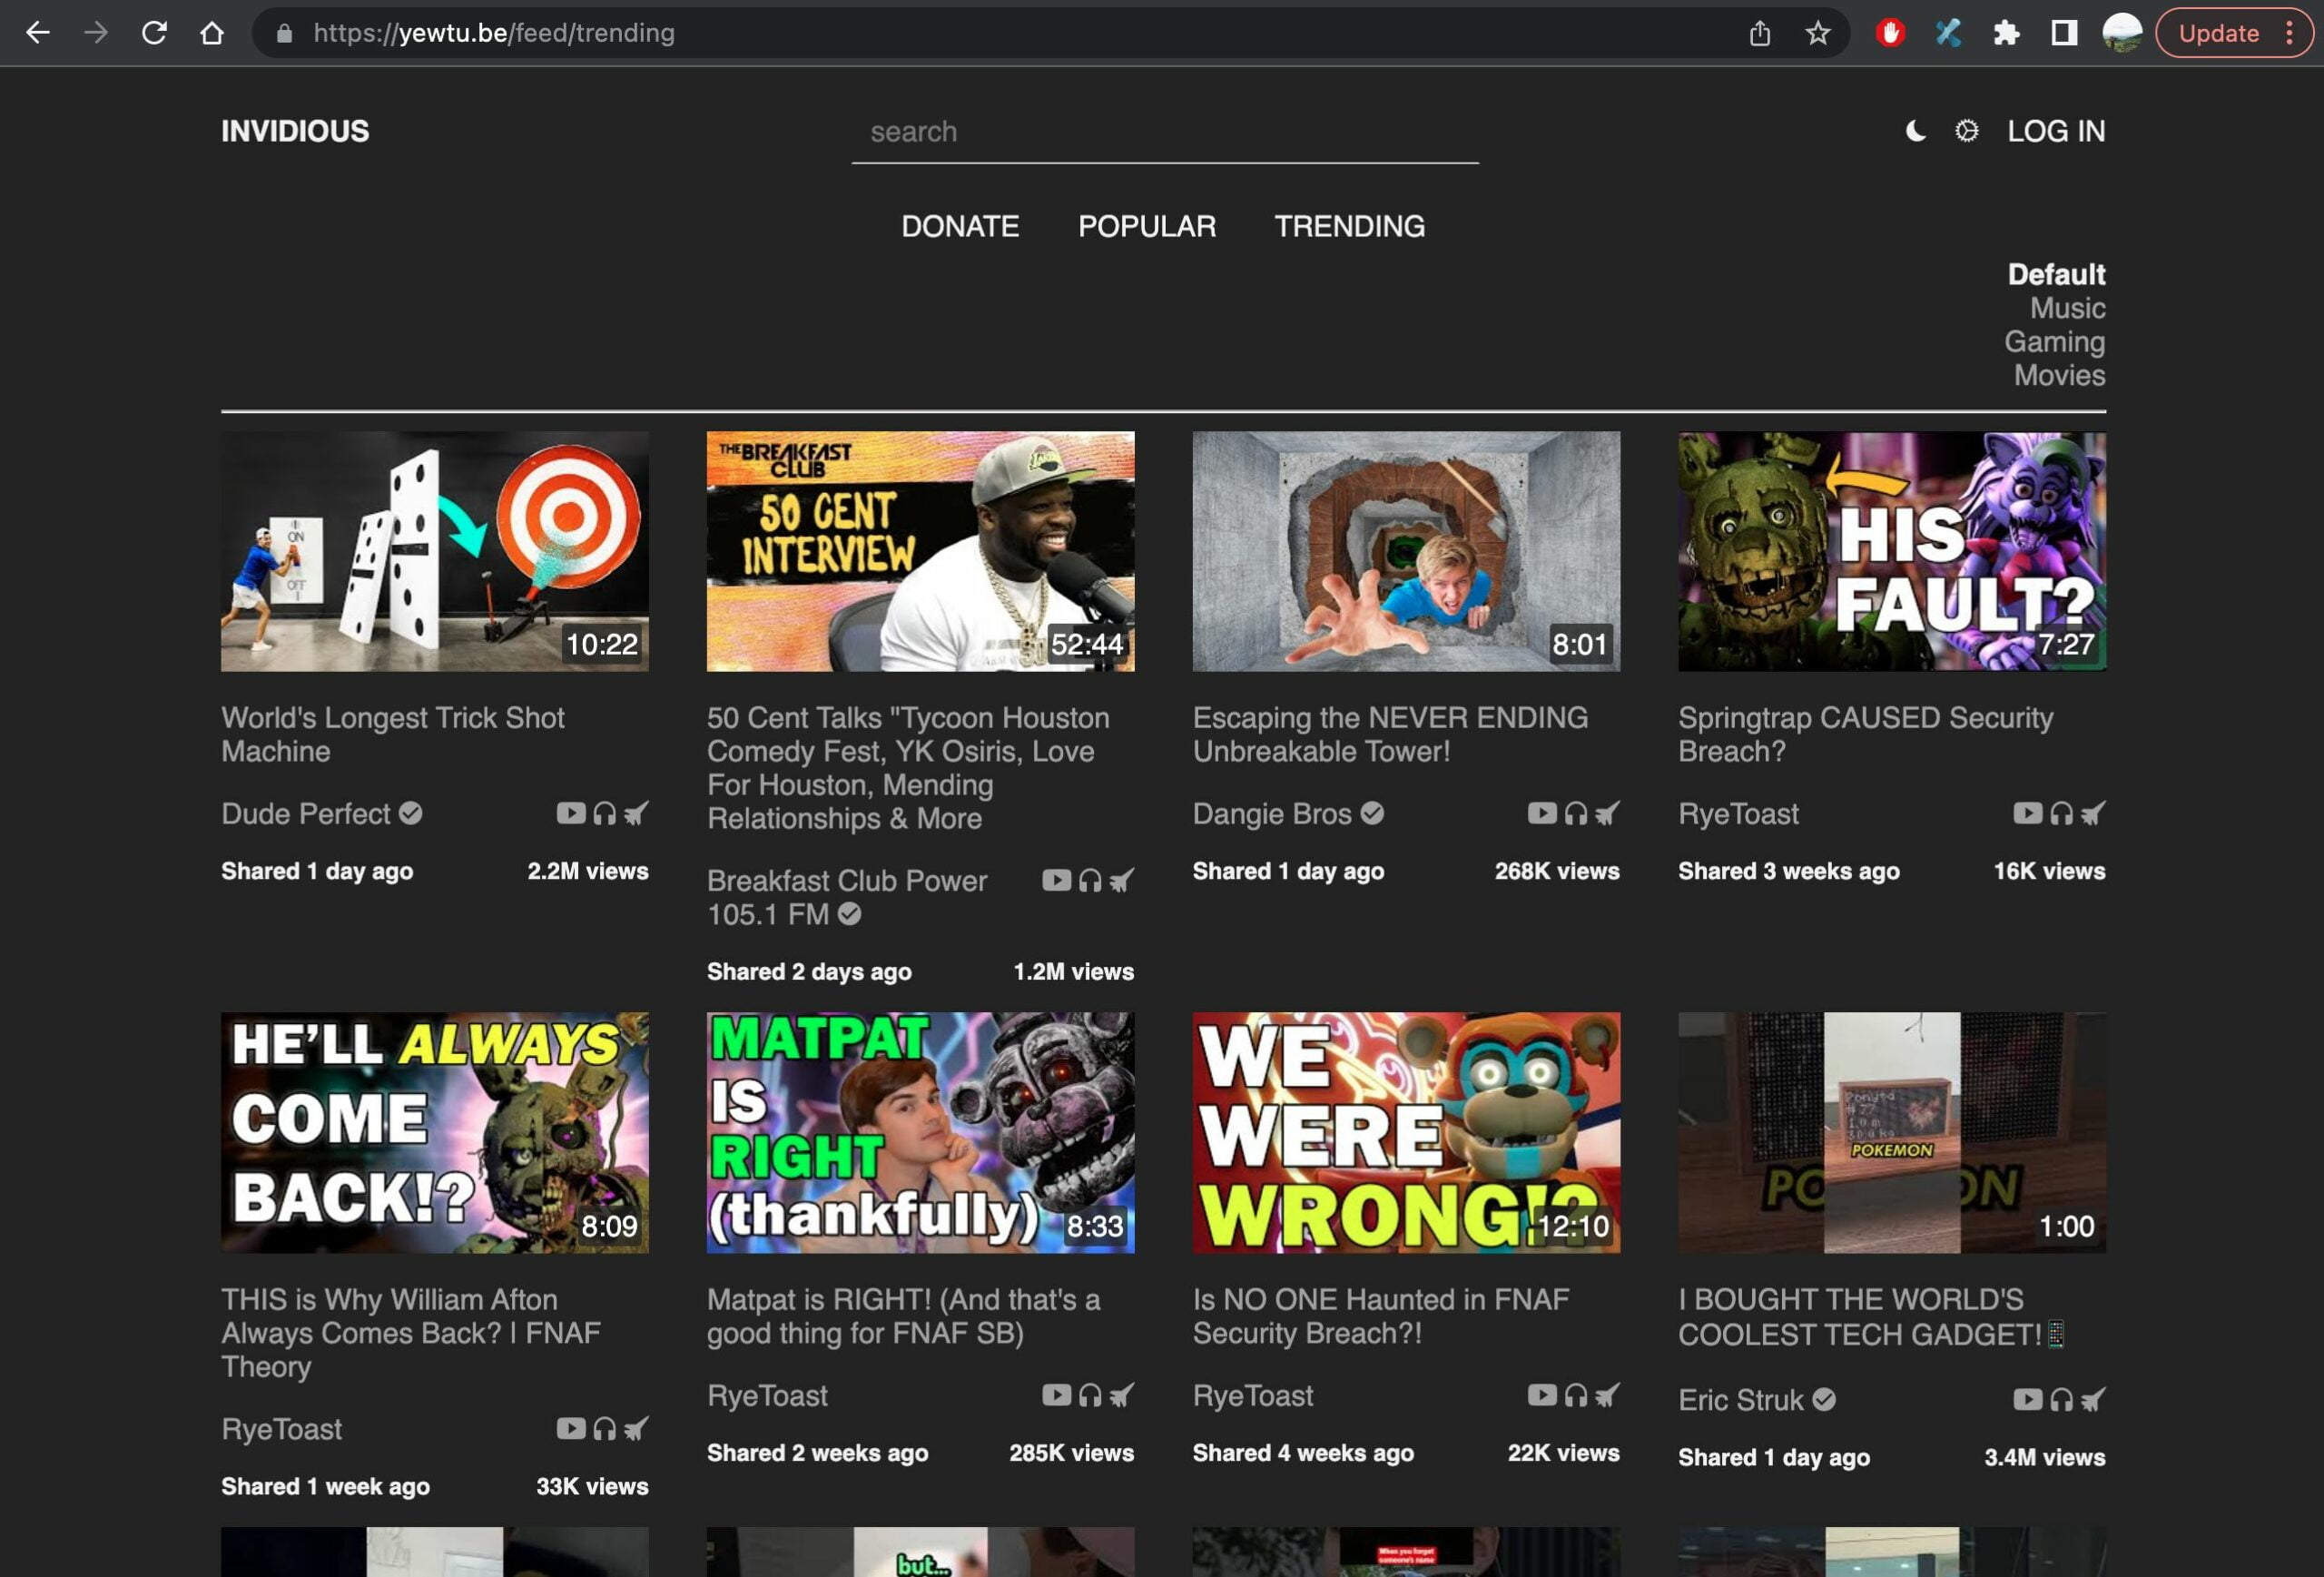Viewport: 2324px width, 1577px height.
Task: Open Dude Perfect channel
Action: point(321,813)
